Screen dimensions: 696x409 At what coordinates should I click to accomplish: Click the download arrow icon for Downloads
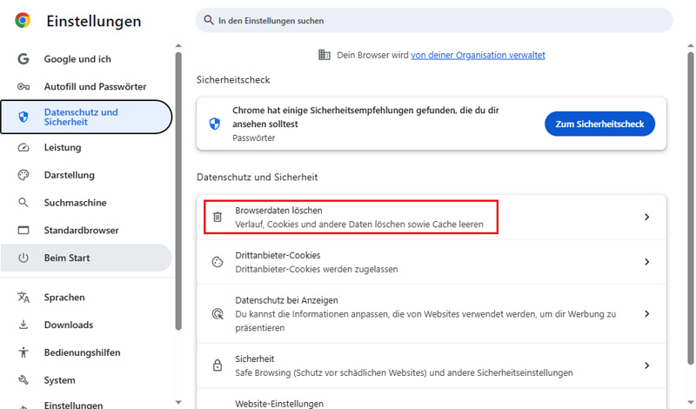pyautogui.click(x=23, y=325)
